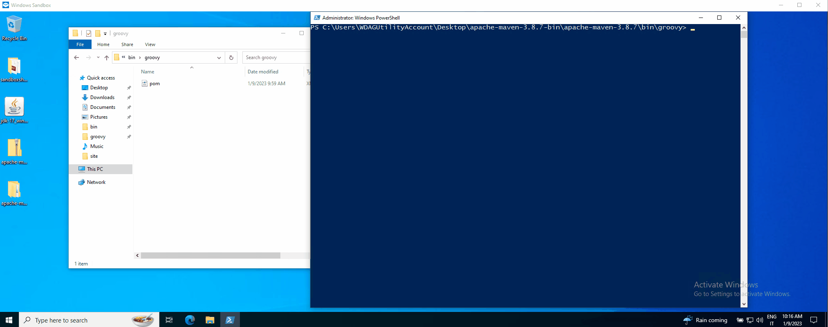Select the Downloads folder in Quick access
828x327 pixels.
102,97
